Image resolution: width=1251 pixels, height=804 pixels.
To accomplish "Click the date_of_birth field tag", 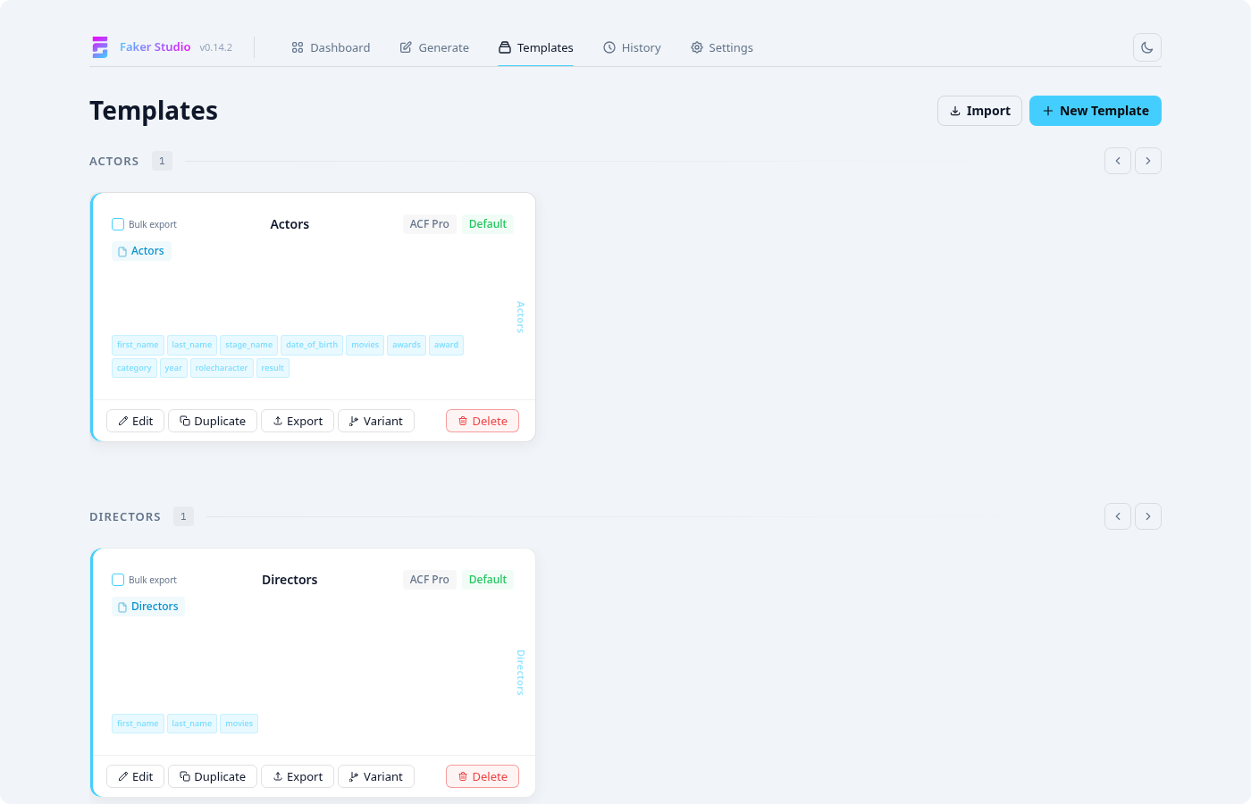I will point(312,345).
